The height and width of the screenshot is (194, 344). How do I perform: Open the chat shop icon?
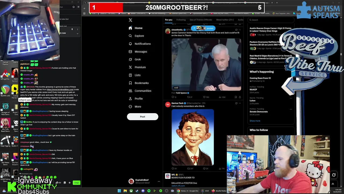pyautogui.click(x=64, y=183)
